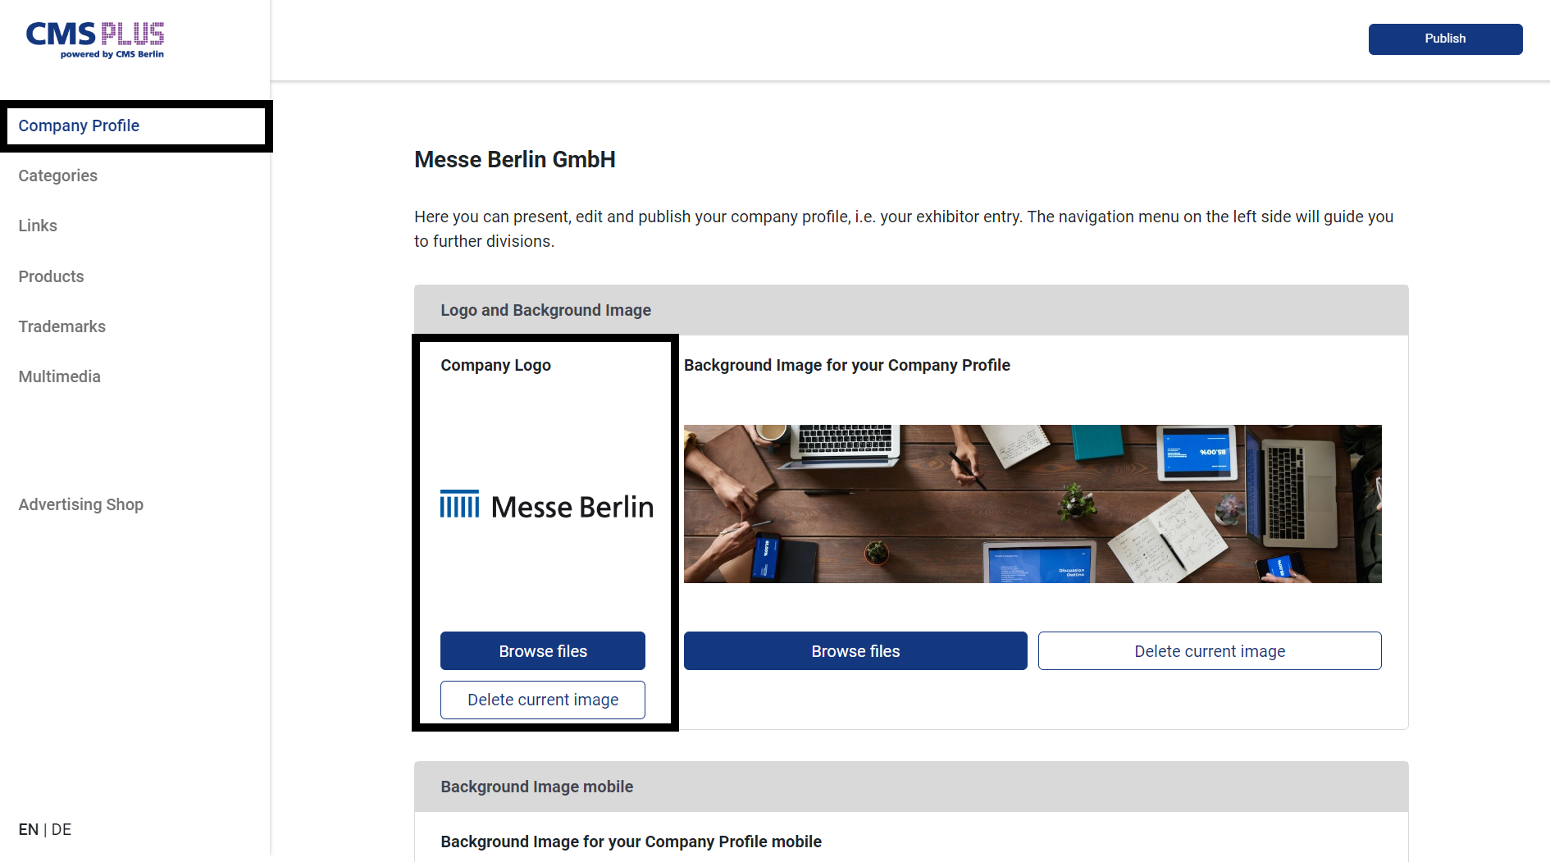The image size is (1550, 862).
Task: Click the Messe Berlin logo image
Action: coord(546,505)
